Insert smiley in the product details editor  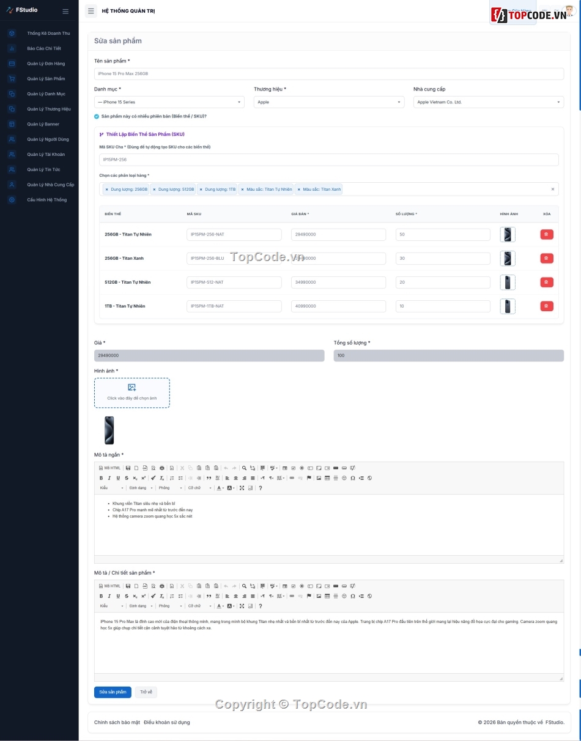(x=344, y=596)
